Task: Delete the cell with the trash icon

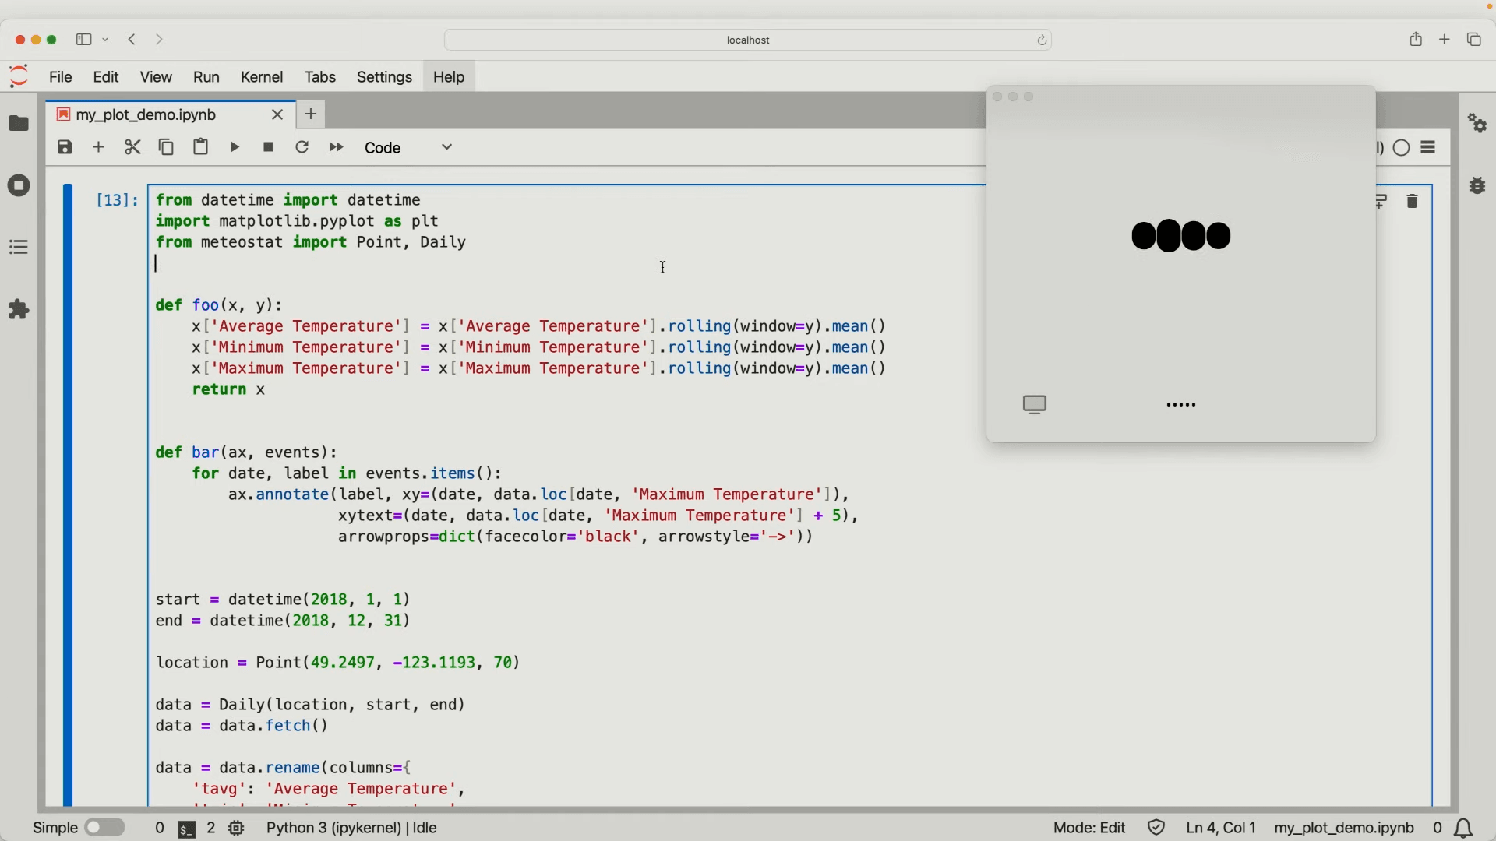Action: tap(1413, 202)
